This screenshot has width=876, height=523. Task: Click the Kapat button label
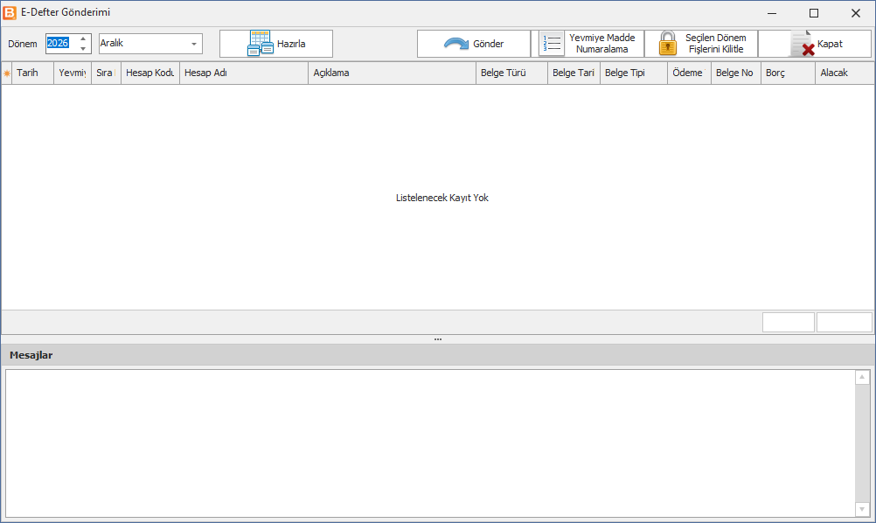pos(830,44)
